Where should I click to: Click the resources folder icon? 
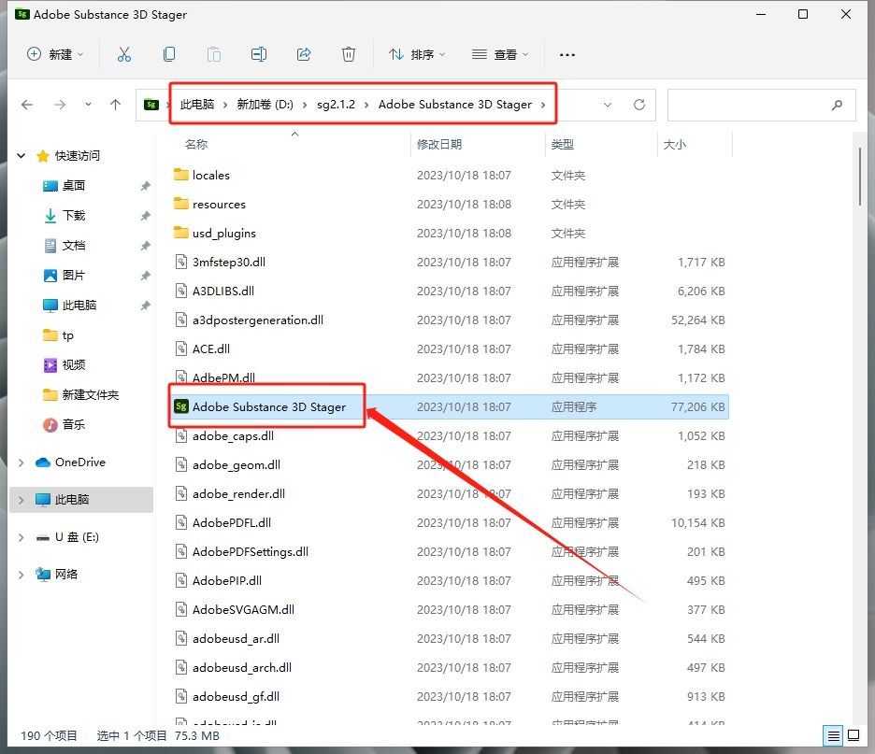click(x=180, y=204)
